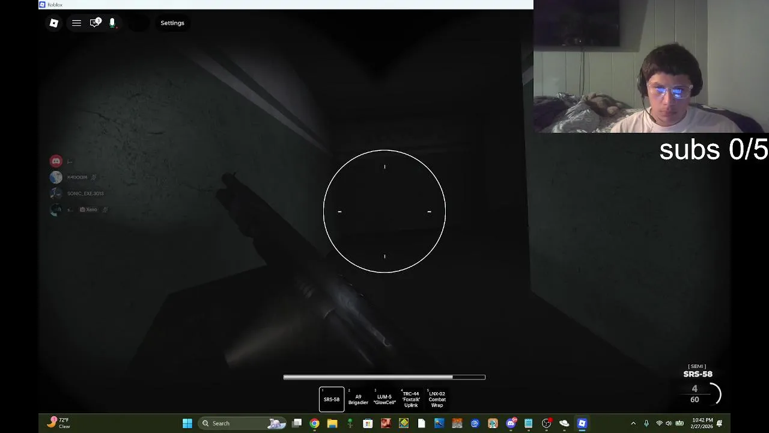769x433 pixels.
Task: Click the microphone in-use tray icon
Action: coord(646,423)
